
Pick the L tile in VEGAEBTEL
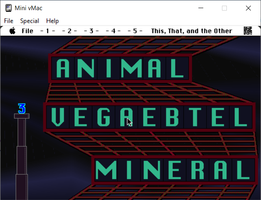241,117
